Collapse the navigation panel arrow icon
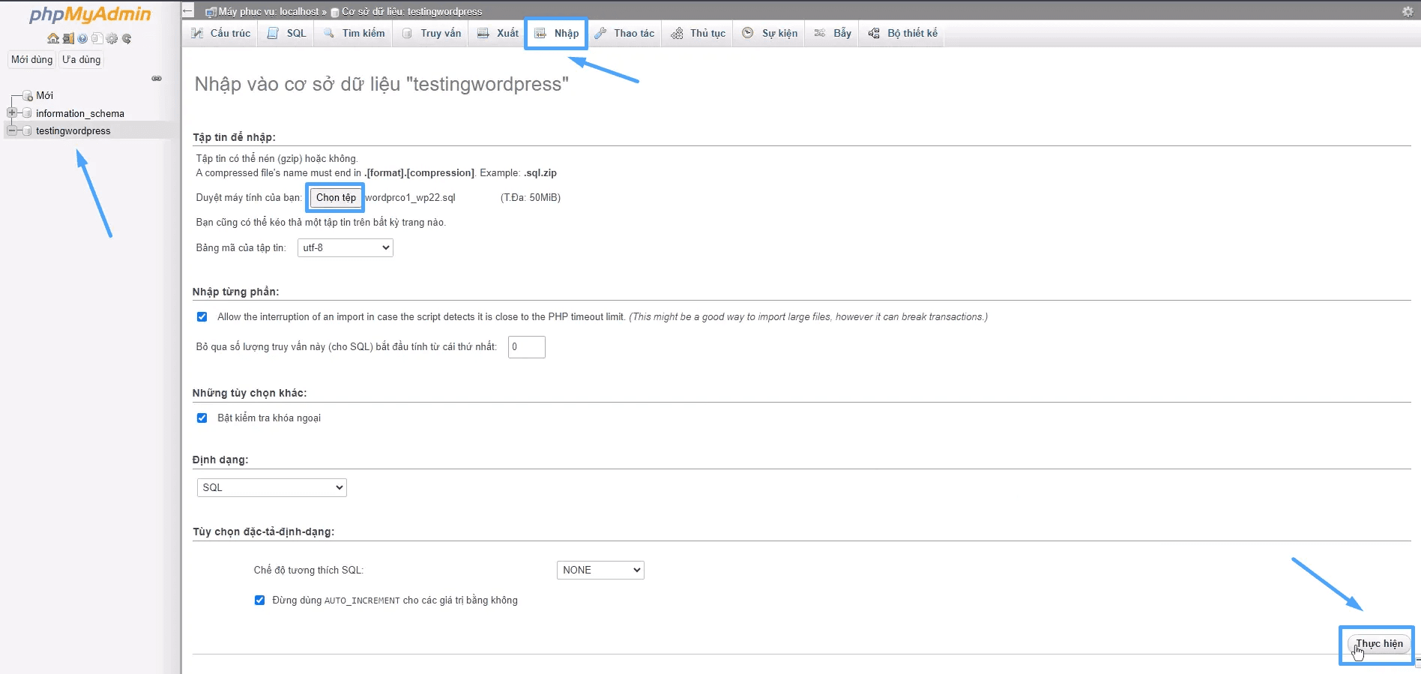 coord(188,10)
